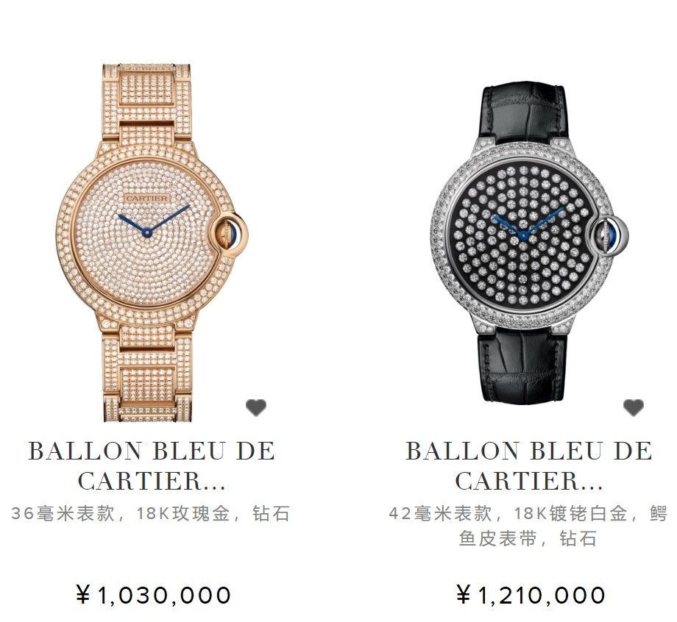Click the Cartier logo on the rose gold dial
This screenshot has height=622, width=677.
pyautogui.click(x=146, y=198)
